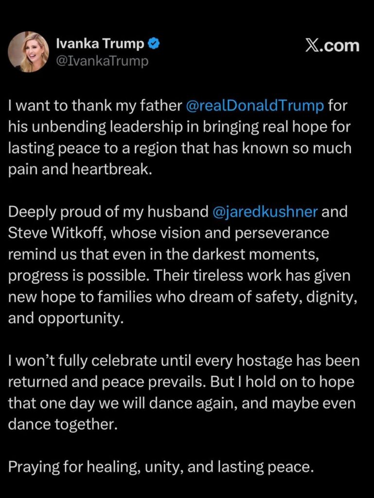
Task: Click the words "returned and peace prevails."
Action: (107, 382)
